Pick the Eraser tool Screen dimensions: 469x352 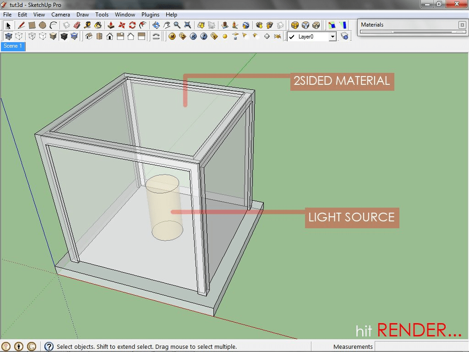click(x=77, y=26)
